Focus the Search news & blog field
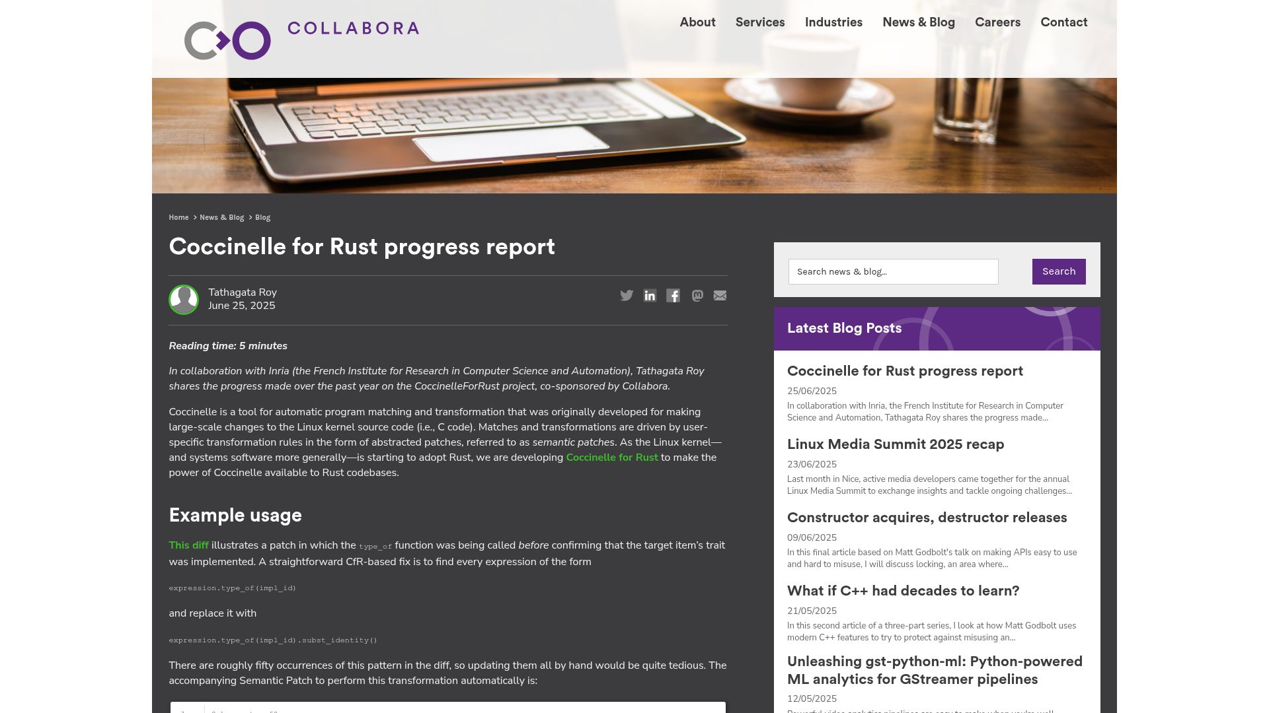 893,271
